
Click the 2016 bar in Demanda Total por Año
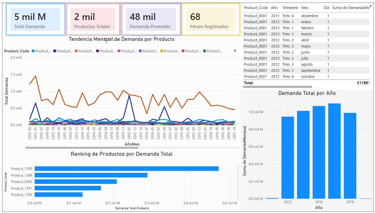tap(350, 156)
